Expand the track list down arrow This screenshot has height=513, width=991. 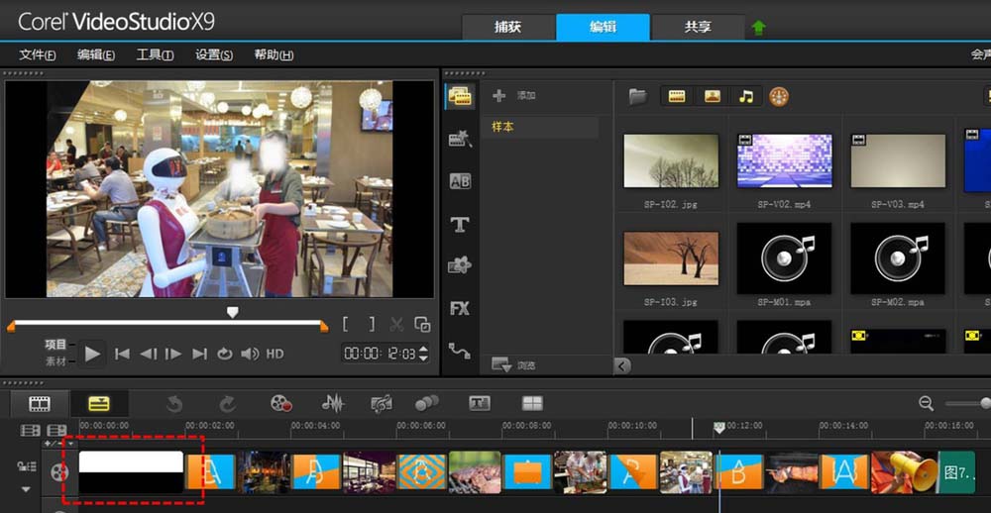coord(27,489)
